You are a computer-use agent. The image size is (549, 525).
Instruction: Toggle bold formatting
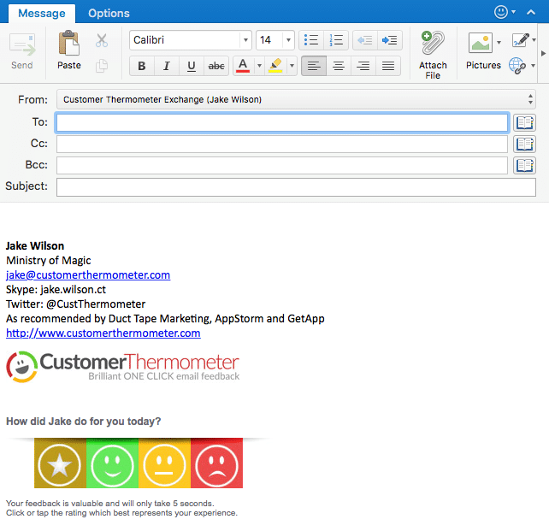pyautogui.click(x=142, y=66)
